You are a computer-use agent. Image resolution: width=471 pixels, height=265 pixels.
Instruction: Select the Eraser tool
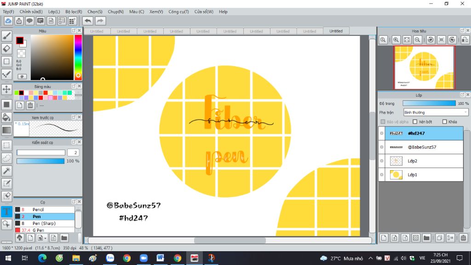(6, 48)
